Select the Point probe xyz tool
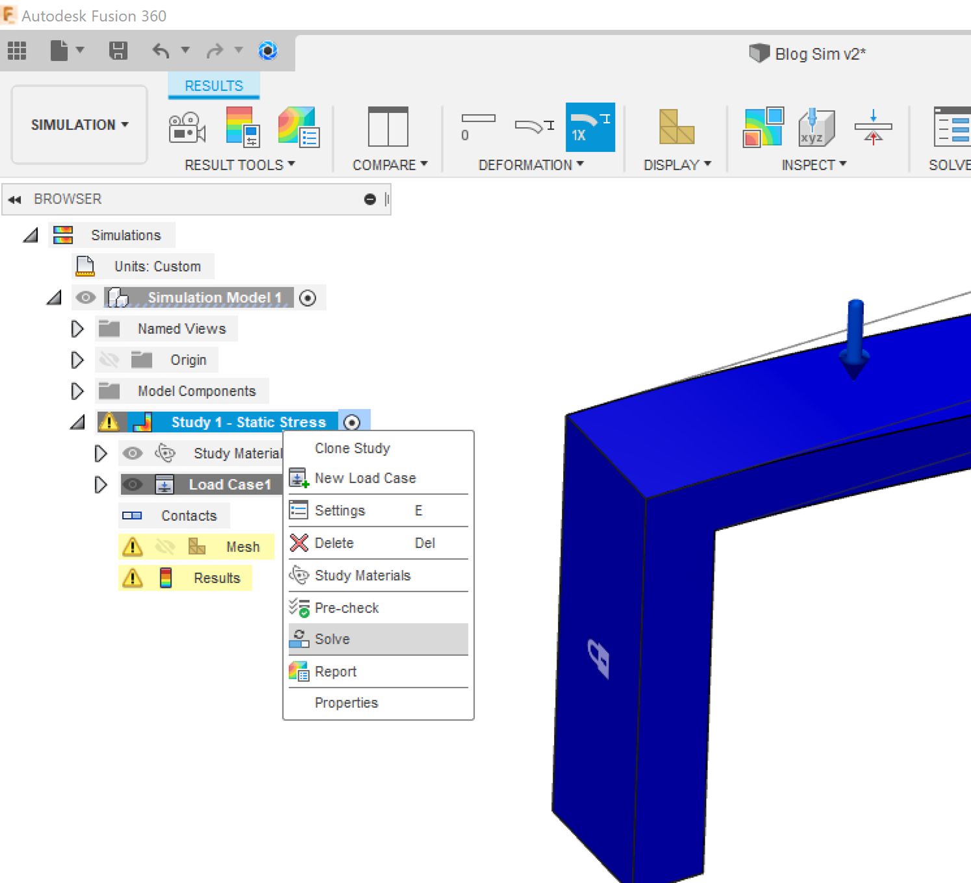Viewport: 971px width, 883px height. [815, 127]
